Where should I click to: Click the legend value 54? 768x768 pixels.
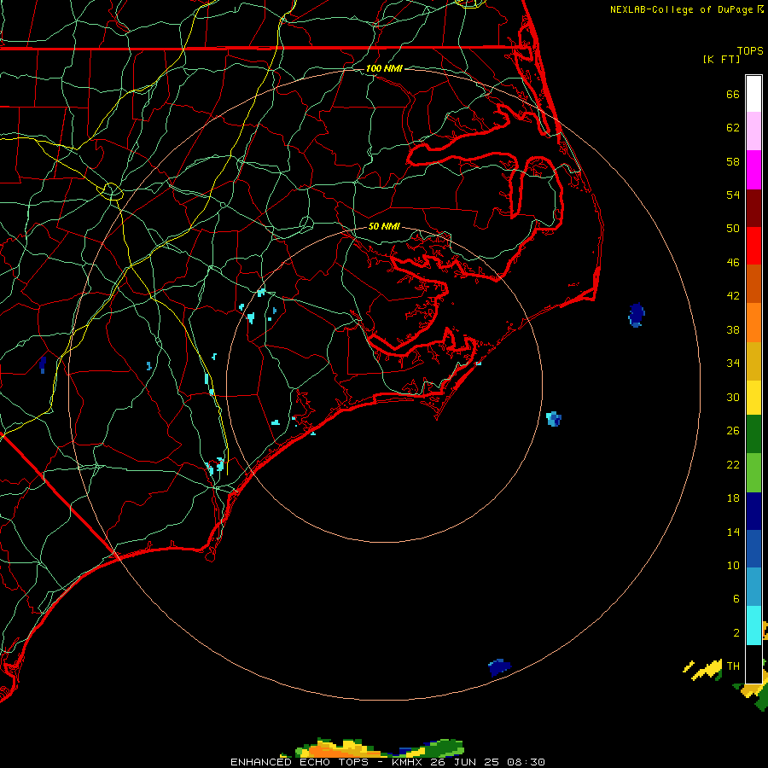click(x=733, y=195)
